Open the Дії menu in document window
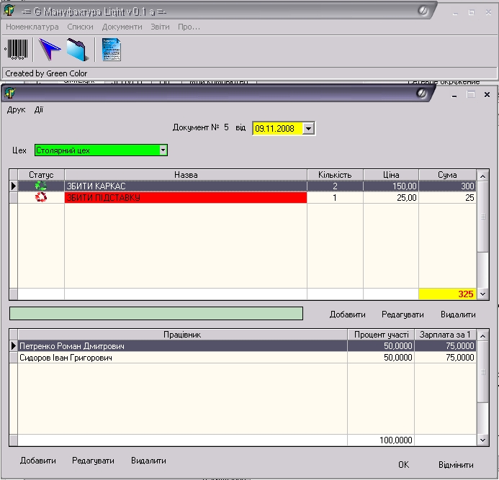Screen dimensions: 499x480 coord(39,110)
